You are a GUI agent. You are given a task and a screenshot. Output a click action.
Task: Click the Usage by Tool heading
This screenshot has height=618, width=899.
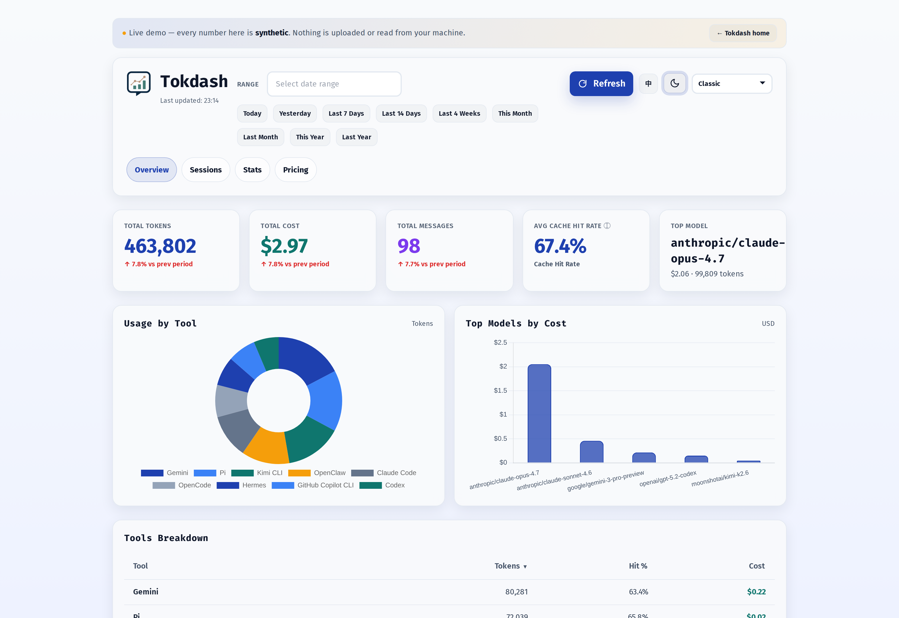(x=160, y=323)
